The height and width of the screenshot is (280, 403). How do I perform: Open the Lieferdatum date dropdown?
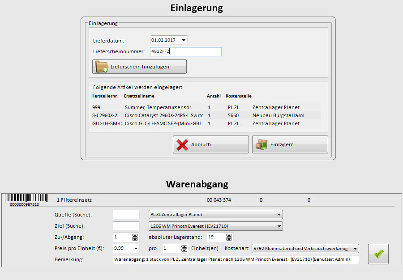[x=183, y=40]
